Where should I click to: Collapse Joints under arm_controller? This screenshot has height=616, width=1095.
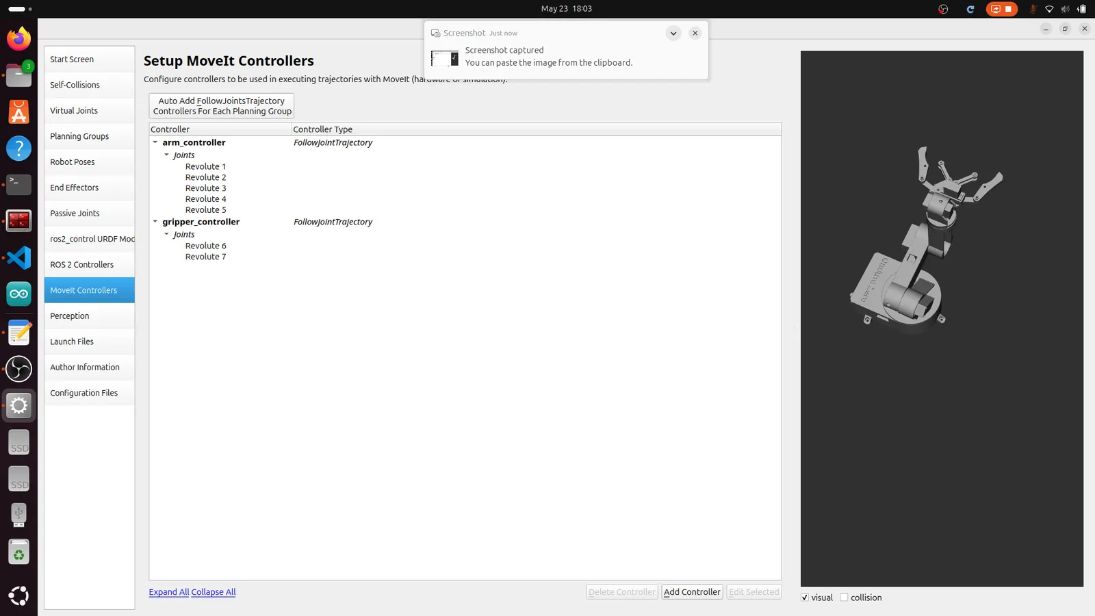(x=166, y=155)
